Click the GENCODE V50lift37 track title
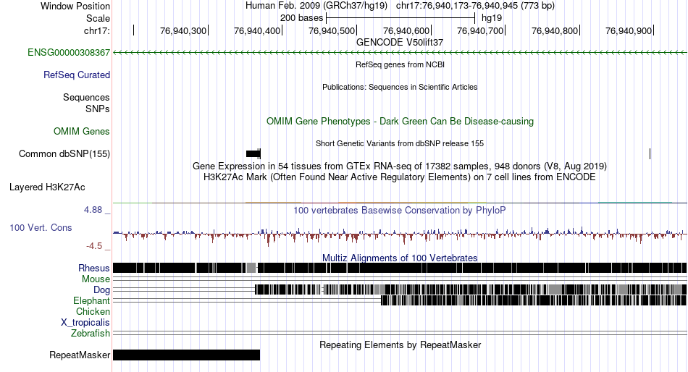This screenshot has width=688, height=372. 400,43
